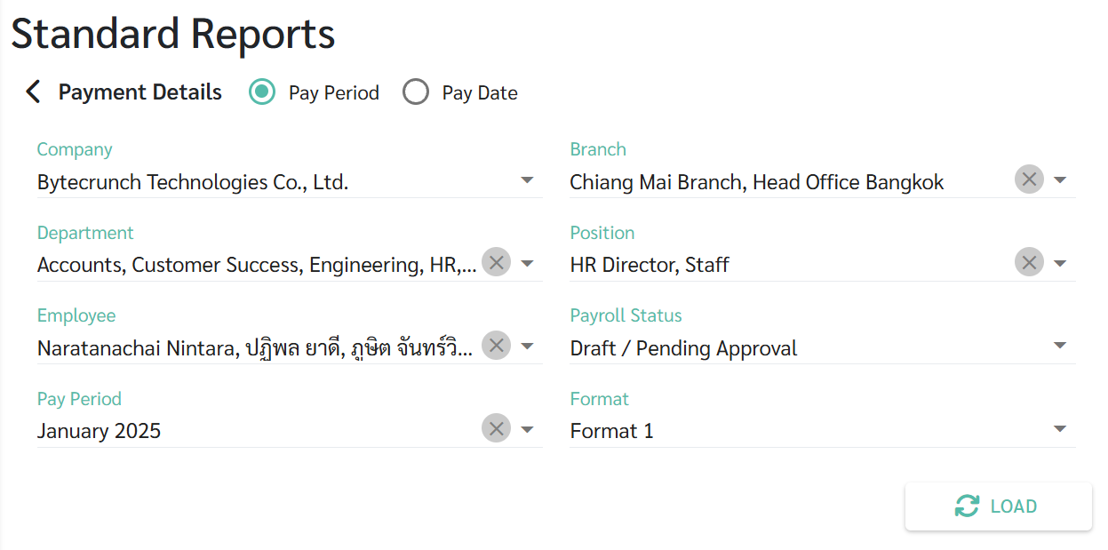Clear the Employee selection with the X icon
Image resolution: width=1108 pixels, height=550 pixels.
(496, 345)
